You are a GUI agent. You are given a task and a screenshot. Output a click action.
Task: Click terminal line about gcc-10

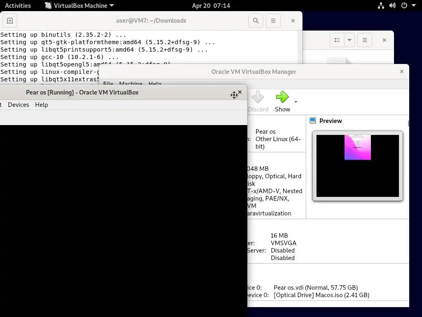59,57
